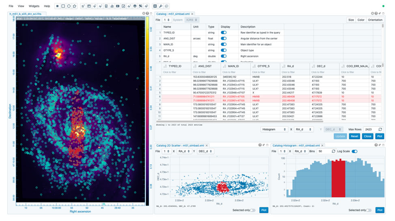This screenshot has width=395, height=221.
Task: Toggle display for the TYPED_ID column
Action: tap(224, 32)
